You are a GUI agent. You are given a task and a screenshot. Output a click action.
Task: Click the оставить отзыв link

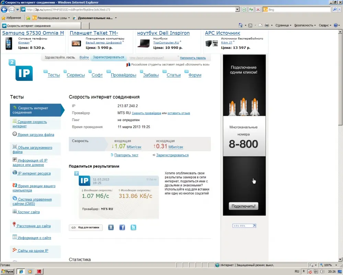pos(179,113)
